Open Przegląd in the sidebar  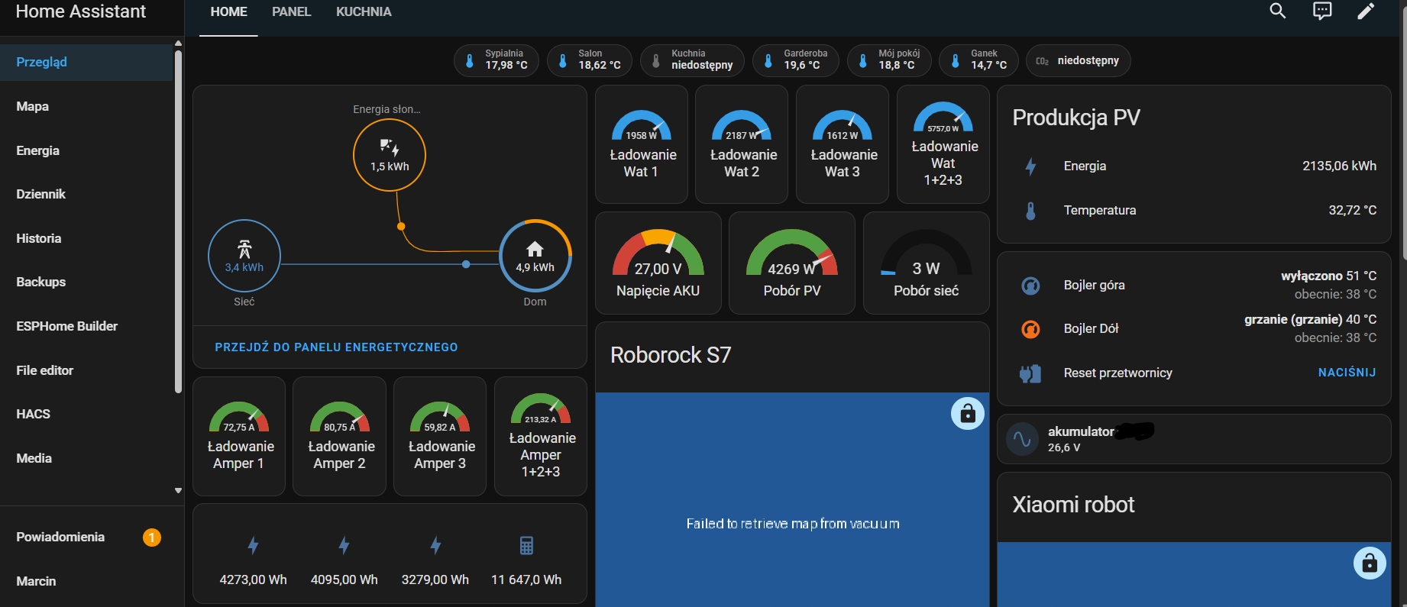[x=86, y=62]
